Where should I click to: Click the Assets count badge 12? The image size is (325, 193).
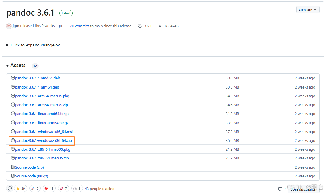click(35, 66)
